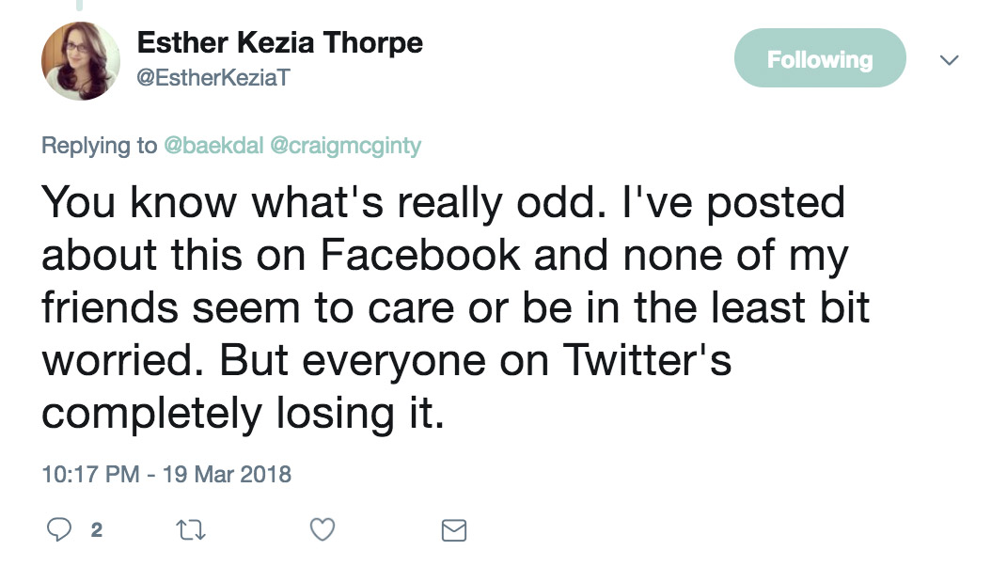Open the 10:17 PM - 19 Mar 2018 timestamp

coord(166,473)
